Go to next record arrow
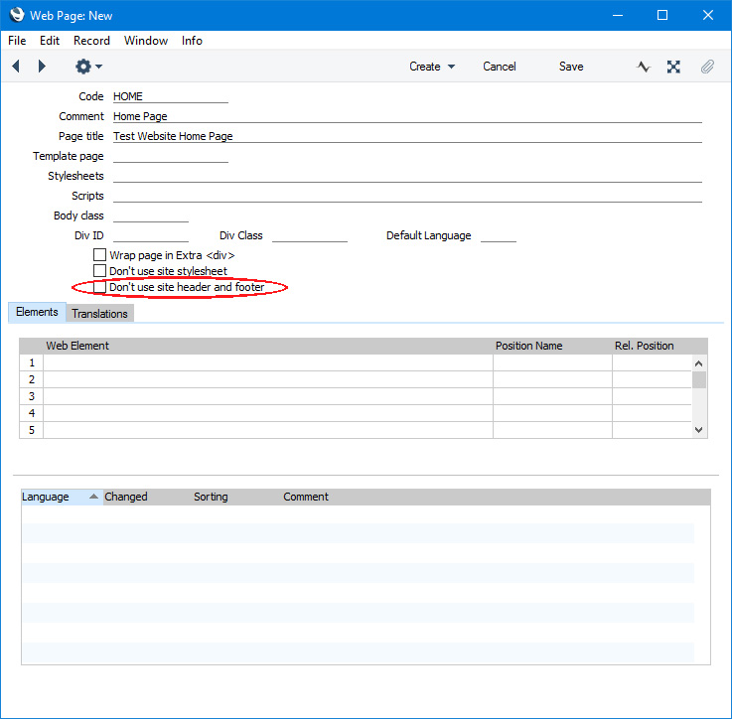This screenshot has height=719, width=732. point(42,67)
